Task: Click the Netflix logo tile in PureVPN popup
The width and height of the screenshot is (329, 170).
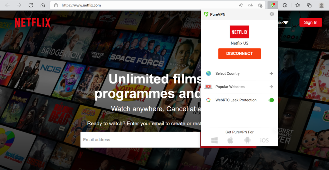Action: click(x=239, y=32)
